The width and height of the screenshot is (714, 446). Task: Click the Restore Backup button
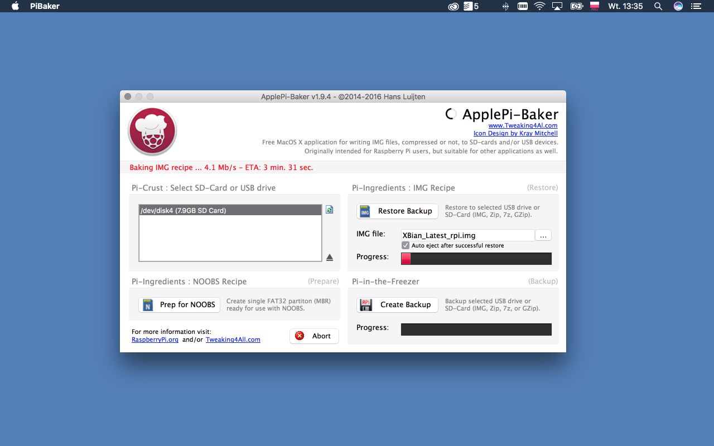(x=398, y=211)
